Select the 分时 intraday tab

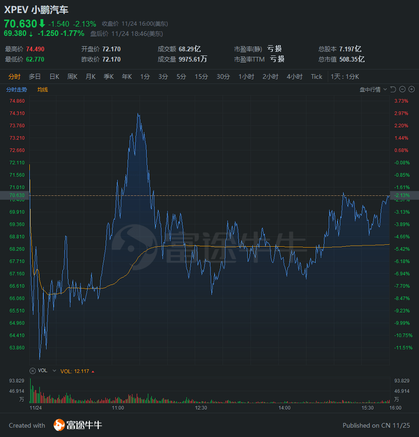[14, 76]
